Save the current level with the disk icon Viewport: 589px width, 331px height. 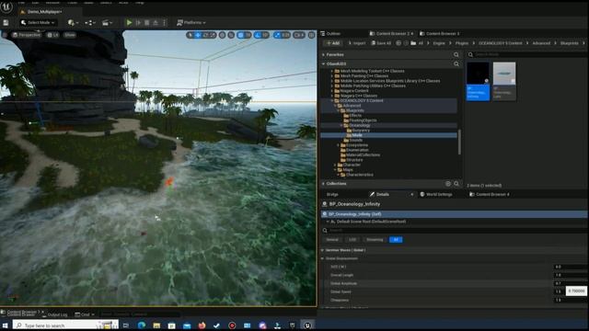[6, 22]
